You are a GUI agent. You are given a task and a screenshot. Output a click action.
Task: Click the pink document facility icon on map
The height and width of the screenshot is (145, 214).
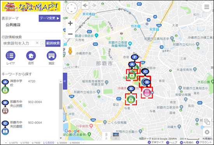[147, 93]
